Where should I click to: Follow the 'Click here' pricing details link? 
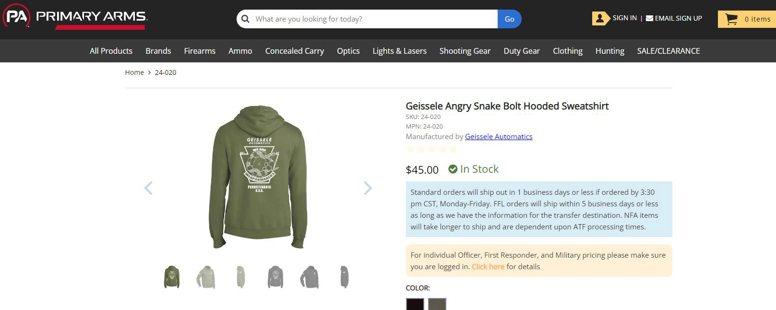coord(488,267)
